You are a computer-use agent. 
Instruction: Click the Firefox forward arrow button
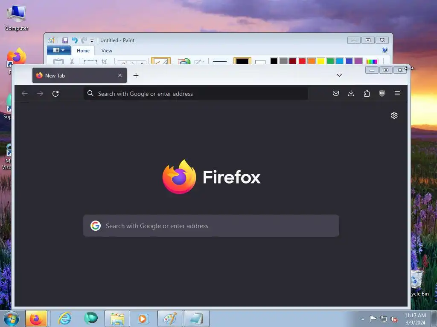pos(40,94)
